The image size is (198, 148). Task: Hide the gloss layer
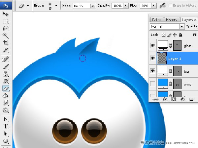coord(152,45)
